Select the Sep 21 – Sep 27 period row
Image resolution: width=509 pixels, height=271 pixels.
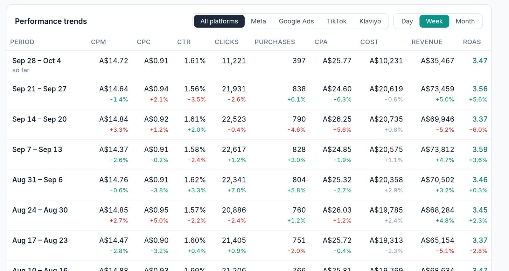point(249,94)
